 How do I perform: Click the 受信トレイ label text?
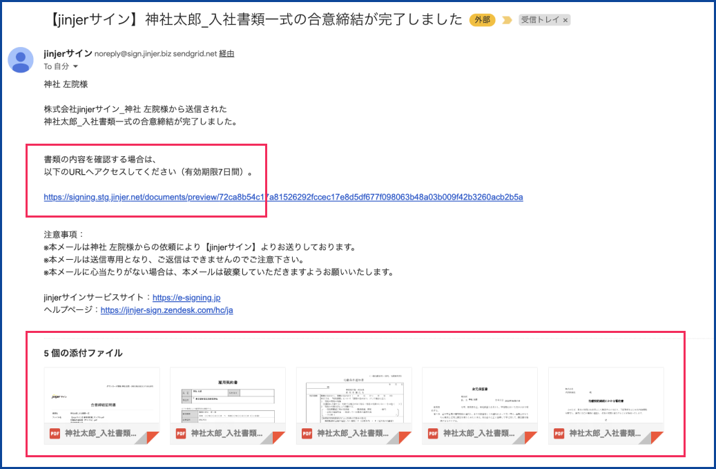pyautogui.click(x=540, y=21)
